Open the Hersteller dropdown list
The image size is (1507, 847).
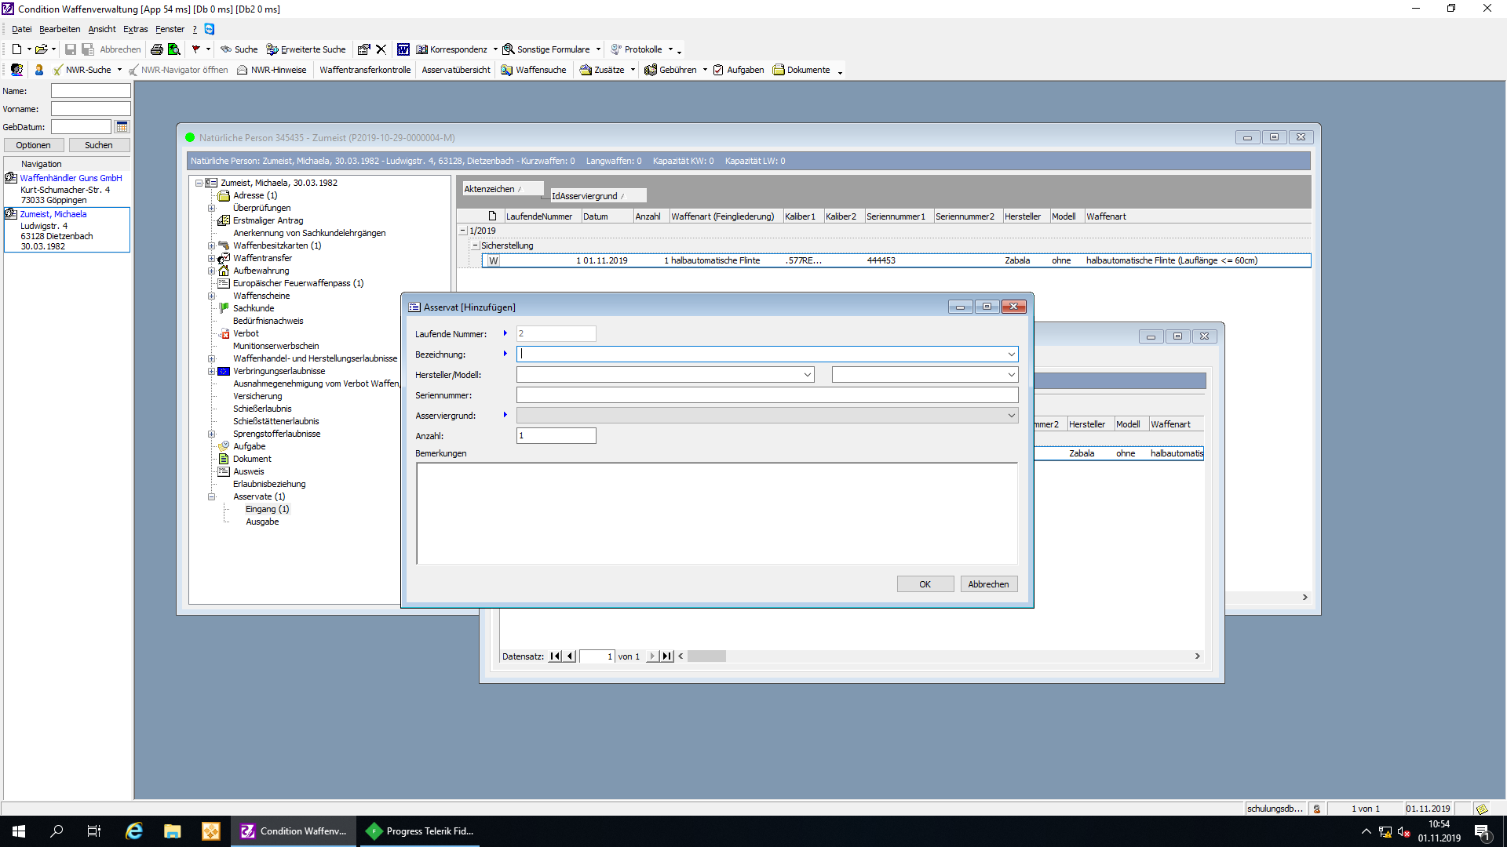point(807,375)
